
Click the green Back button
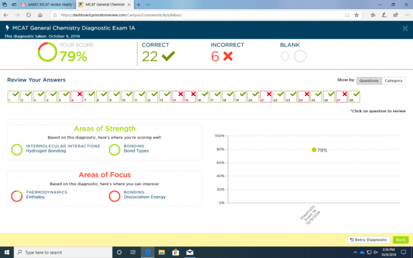[401, 240]
